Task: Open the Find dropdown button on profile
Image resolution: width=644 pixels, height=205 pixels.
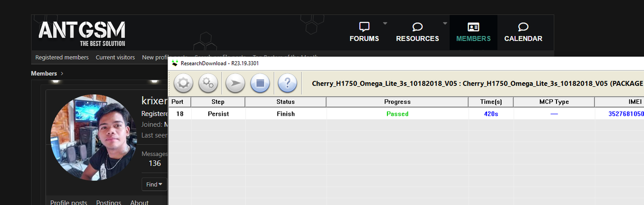Action: click(154, 184)
